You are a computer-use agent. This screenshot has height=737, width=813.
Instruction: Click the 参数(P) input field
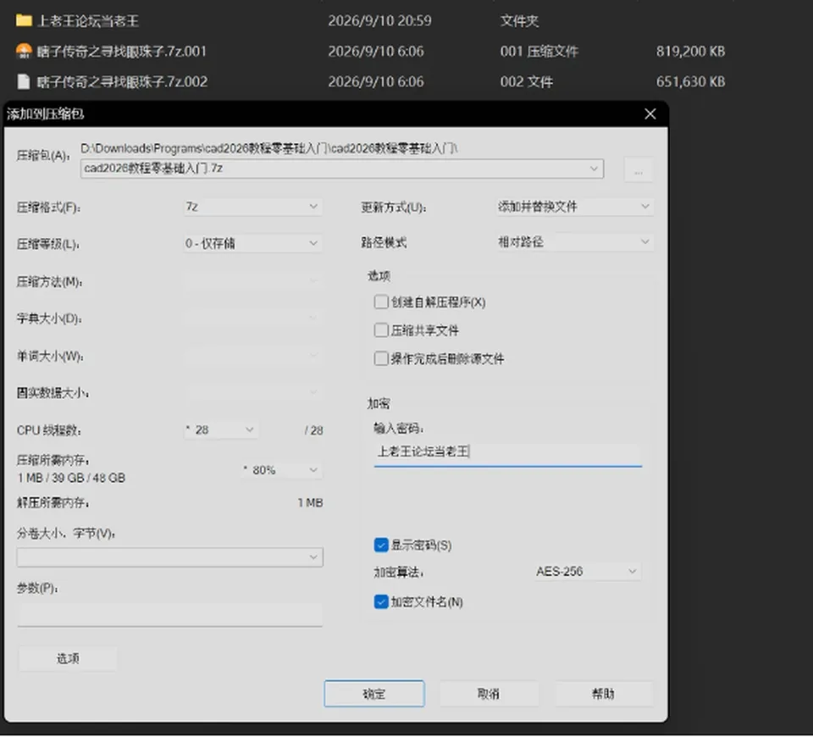[x=169, y=616]
